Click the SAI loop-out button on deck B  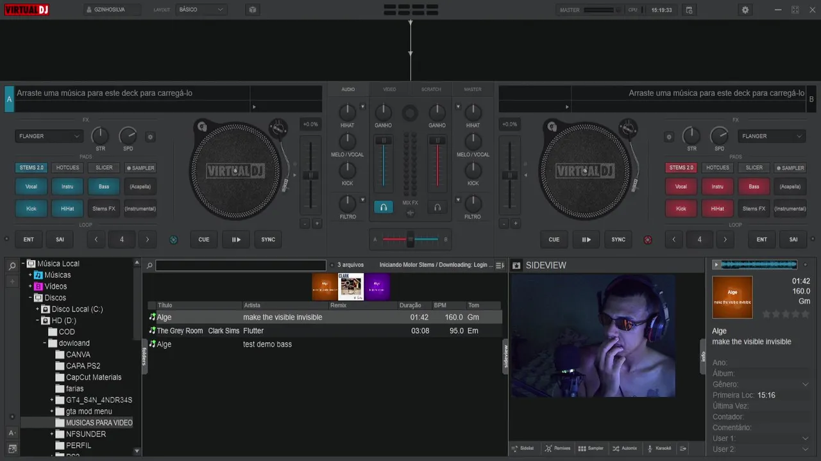pyautogui.click(x=793, y=239)
